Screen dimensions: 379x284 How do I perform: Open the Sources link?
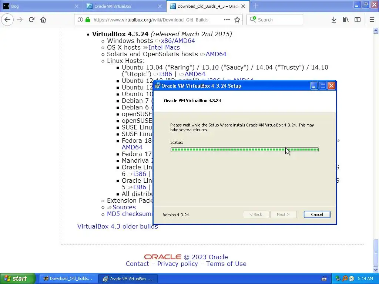pyautogui.click(x=124, y=207)
